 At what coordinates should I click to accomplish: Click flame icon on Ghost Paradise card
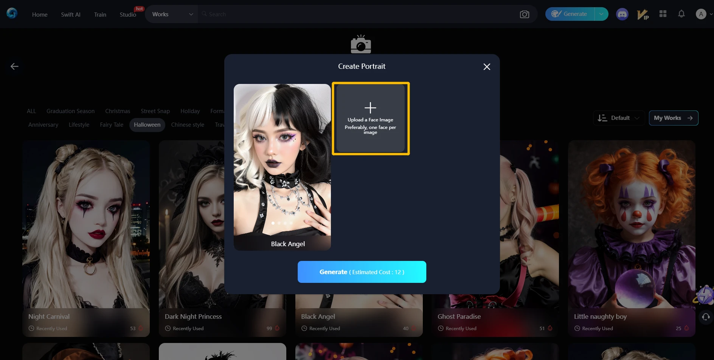point(550,328)
